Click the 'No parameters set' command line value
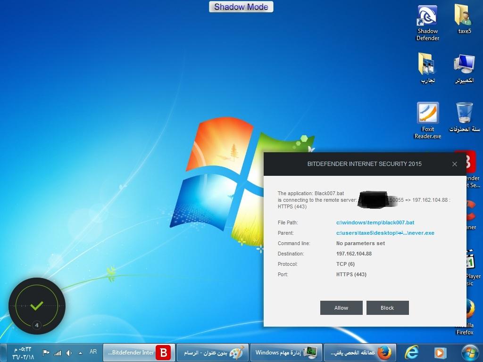Screen dimensions: 483x362 (360, 243)
